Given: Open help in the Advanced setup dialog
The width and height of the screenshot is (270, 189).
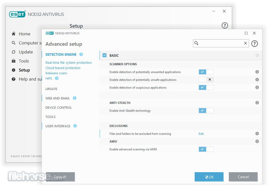Looking at the screenshot, I should pyautogui.click(x=254, y=44).
